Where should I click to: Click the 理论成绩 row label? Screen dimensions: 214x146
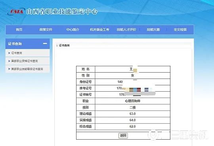pyautogui.click(x=86, y=113)
